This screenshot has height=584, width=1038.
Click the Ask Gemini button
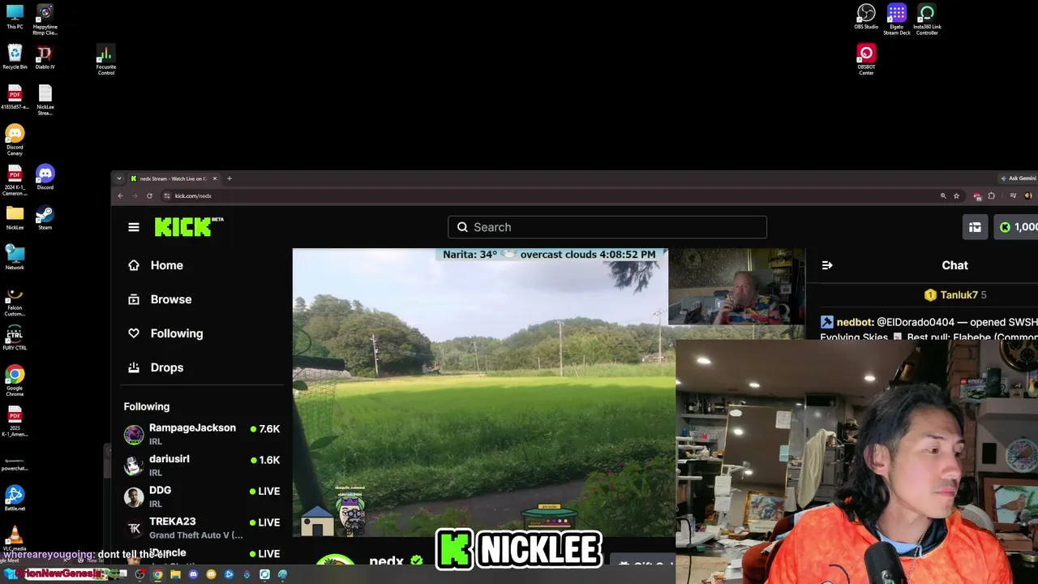(1019, 178)
